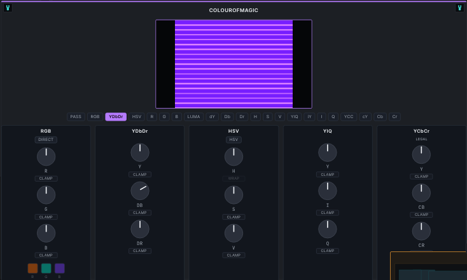Toggle CLAMP under the HSV V knob
Screen dimensions: 467x280
pyautogui.click(x=233, y=255)
